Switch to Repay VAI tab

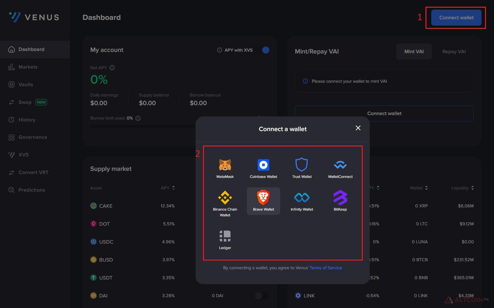point(454,52)
